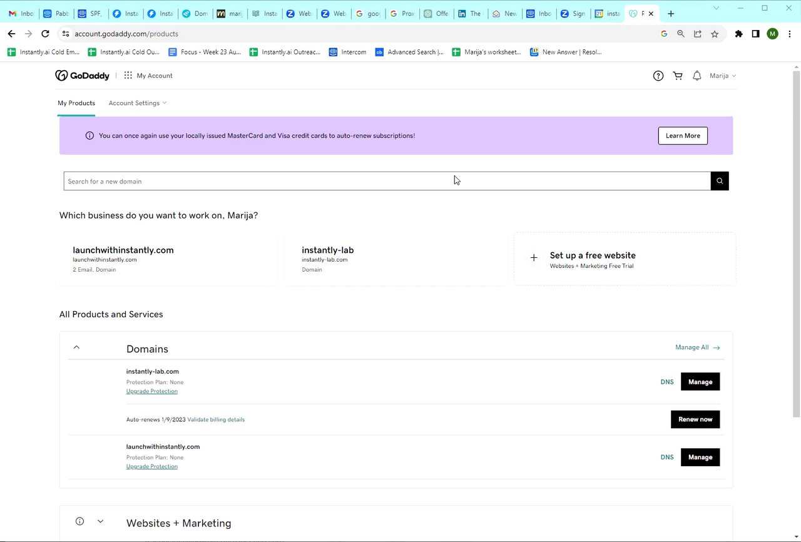The image size is (801, 542).
Task: Collapse the Domains section
Action: 76,347
